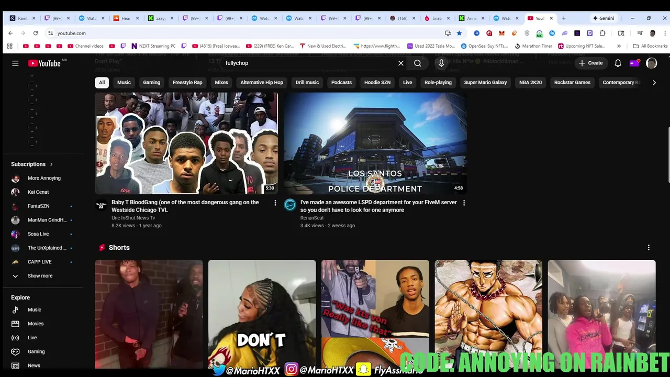Go back with the browser back arrow

tap(10, 33)
